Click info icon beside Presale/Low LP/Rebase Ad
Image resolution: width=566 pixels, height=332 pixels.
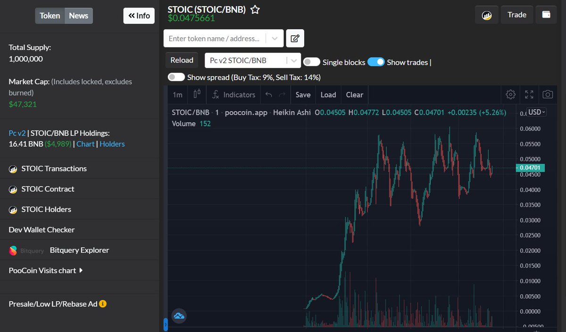[x=103, y=304]
